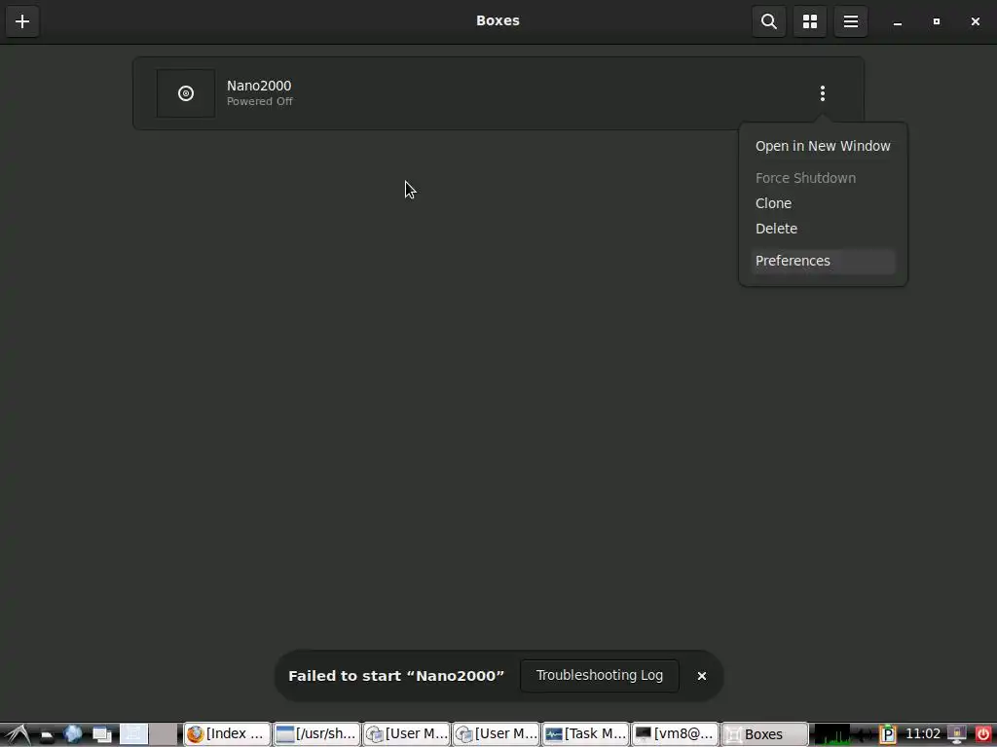Click Nano2000 three-dot options button
997x747 pixels.
[822, 93]
